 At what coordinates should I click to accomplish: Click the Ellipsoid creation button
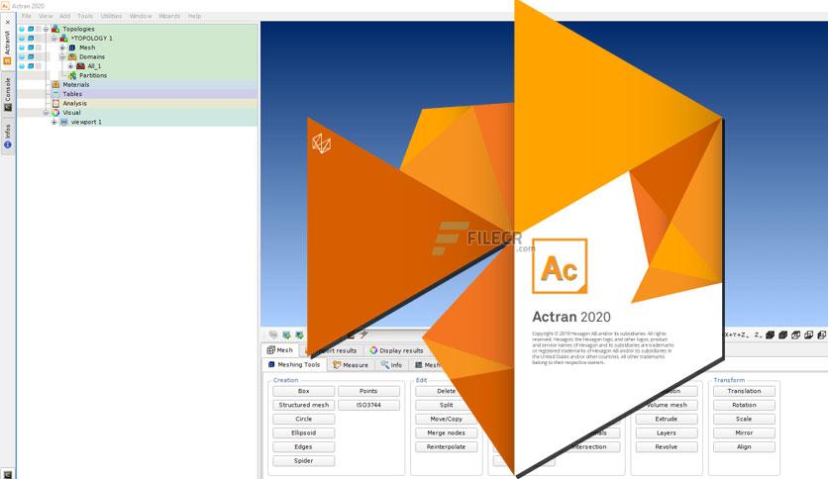click(x=304, y=432)
